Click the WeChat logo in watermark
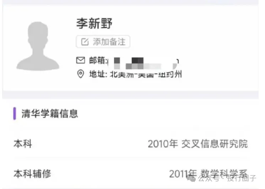The height and width of the screenshot is (189, 265). pos(191,178)
